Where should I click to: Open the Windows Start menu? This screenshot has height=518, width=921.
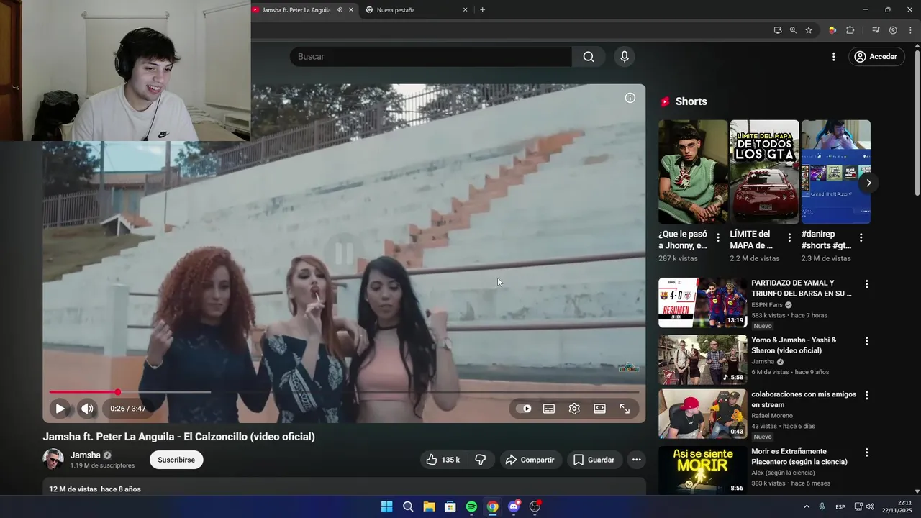pyautogui.click(x=386, y=506)
